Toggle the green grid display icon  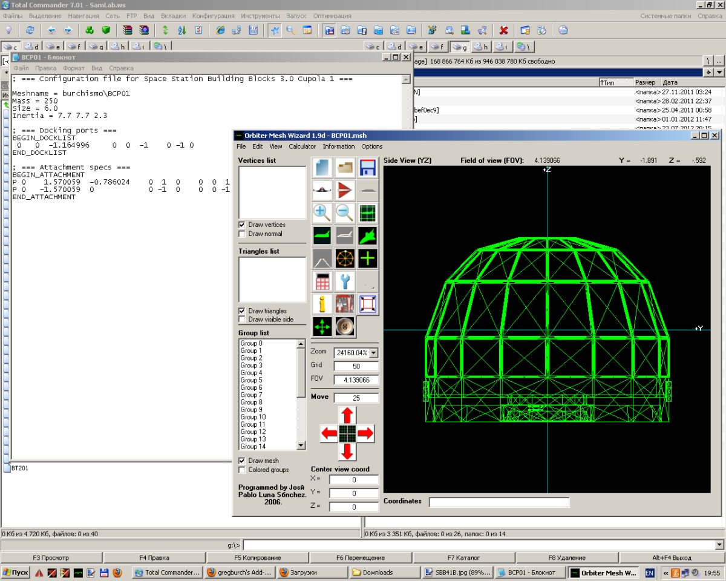pos(367,212)
